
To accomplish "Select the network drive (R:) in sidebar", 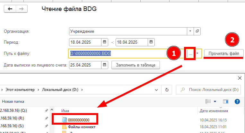I will point(12,118).
